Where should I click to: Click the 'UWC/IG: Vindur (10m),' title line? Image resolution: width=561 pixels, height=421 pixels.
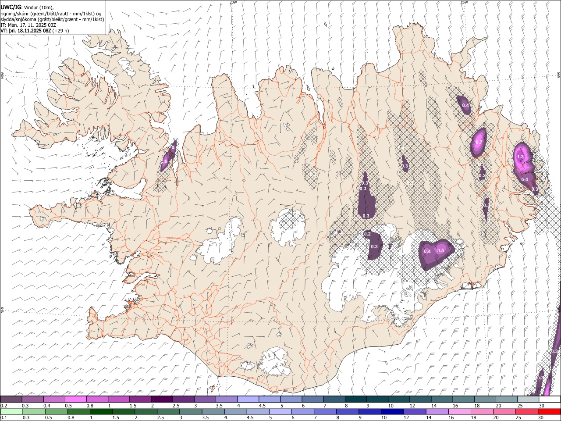[27, 7]
